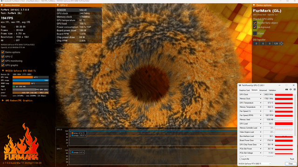The image size is (298, 167).
Task: Click the GPU-Z refresh icon
Action: [291, 90]
